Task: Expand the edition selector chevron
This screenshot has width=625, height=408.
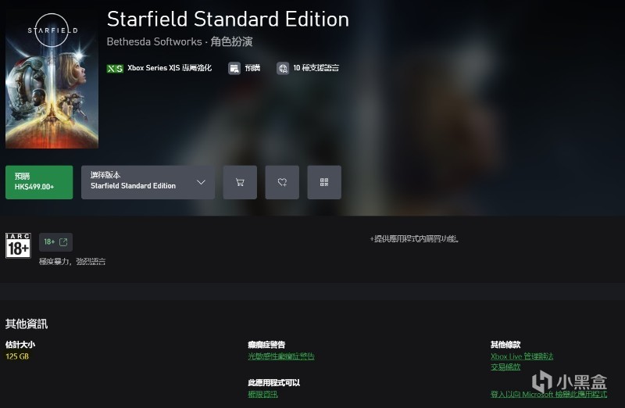Action: 201,182
